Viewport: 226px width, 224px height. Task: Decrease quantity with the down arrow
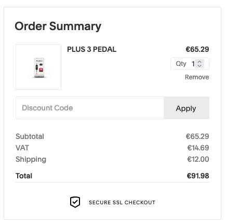200,66
